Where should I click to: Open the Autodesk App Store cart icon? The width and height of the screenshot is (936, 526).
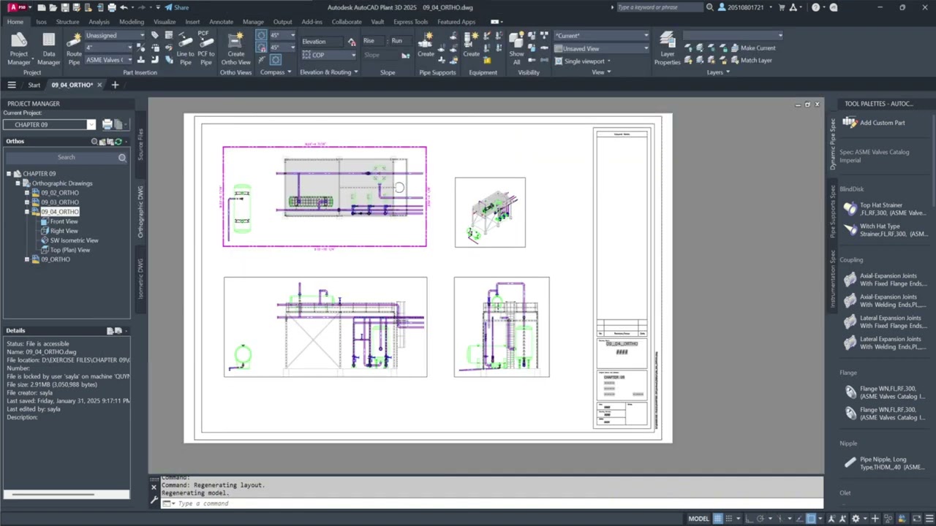pyautogui.click(x=782, y=7)
